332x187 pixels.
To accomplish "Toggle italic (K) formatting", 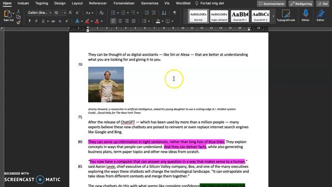I will point(36,21).
